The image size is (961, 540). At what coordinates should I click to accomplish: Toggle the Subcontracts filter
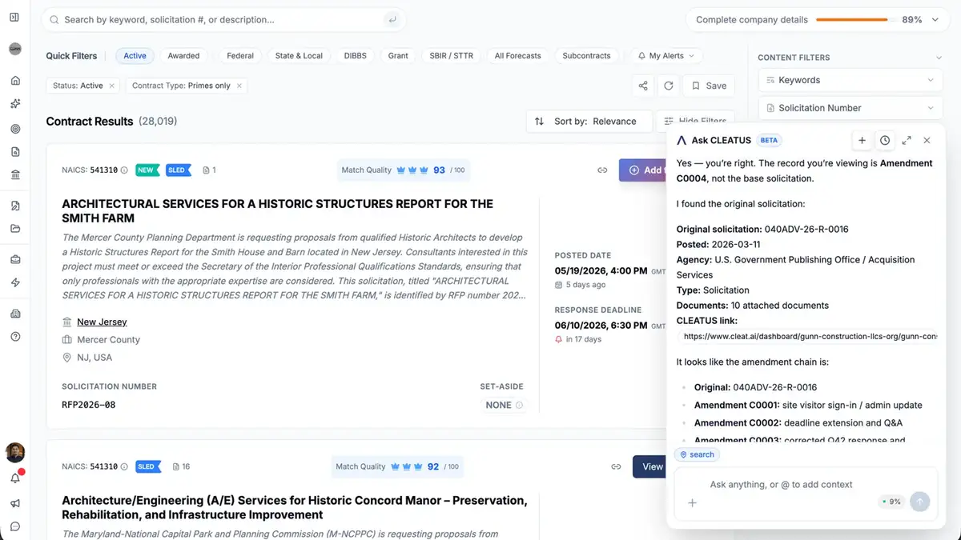point(586,56)
